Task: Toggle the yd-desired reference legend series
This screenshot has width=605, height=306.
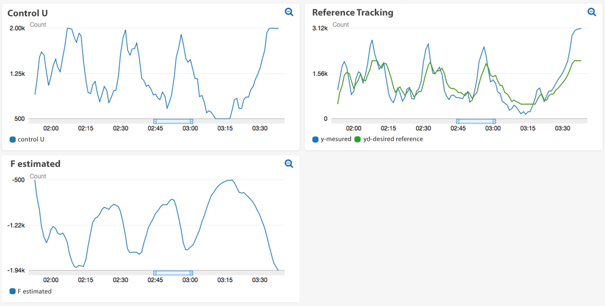Action: point(389,139)
